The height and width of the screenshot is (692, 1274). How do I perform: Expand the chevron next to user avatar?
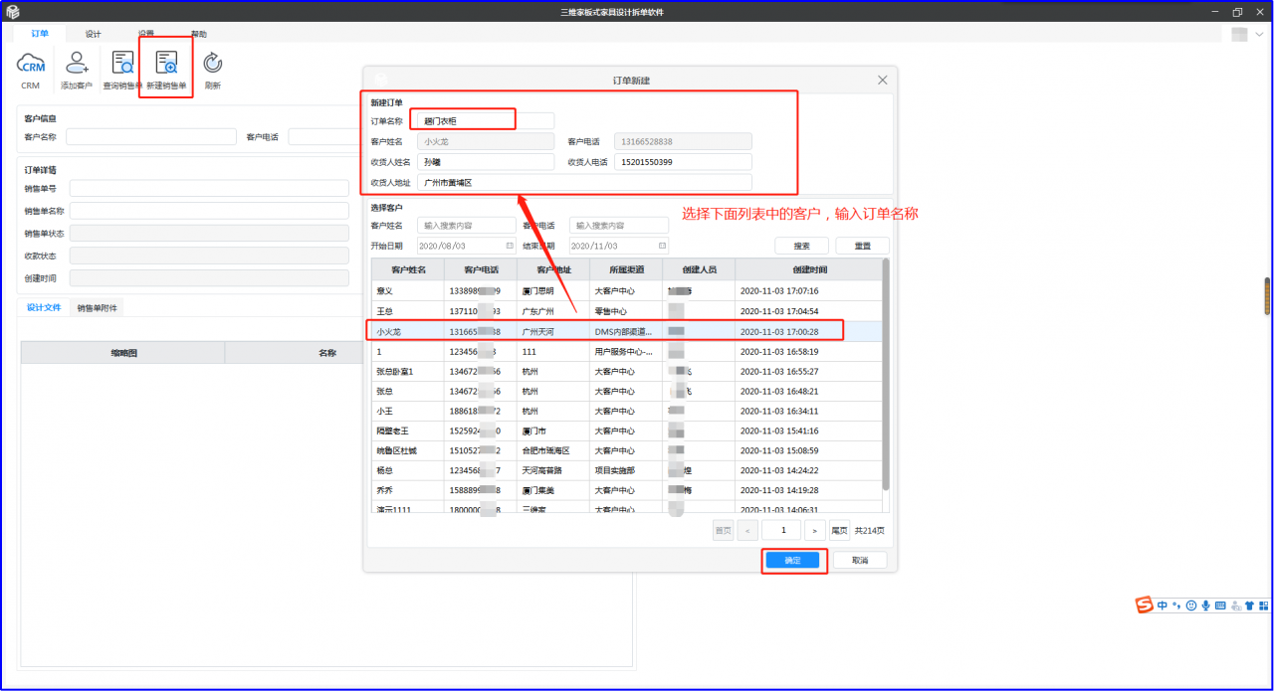click(x=1259, y=35)
